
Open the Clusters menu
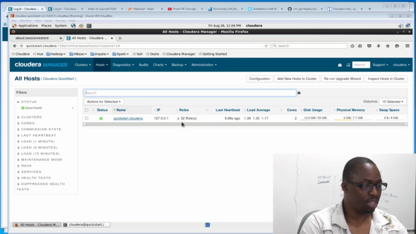(83, 65)
